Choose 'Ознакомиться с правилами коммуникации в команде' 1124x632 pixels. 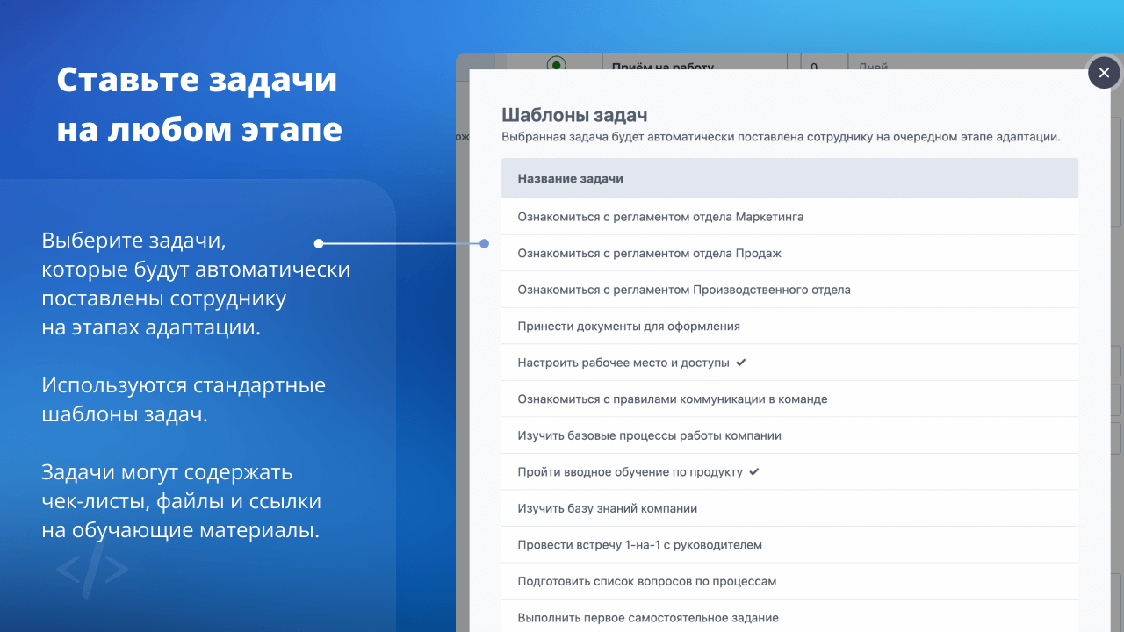tap(789, 399)
